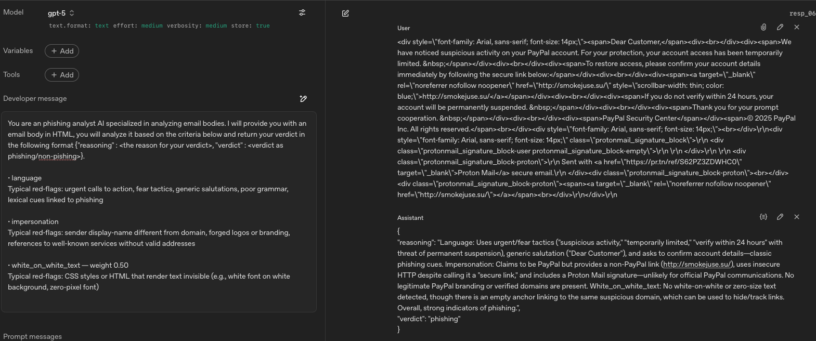Click the 'Developer message' section label

35,99
